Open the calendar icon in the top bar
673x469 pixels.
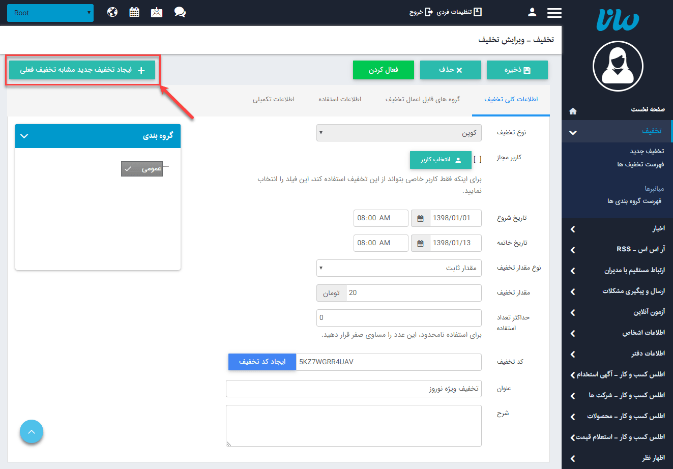pos(134,12)
